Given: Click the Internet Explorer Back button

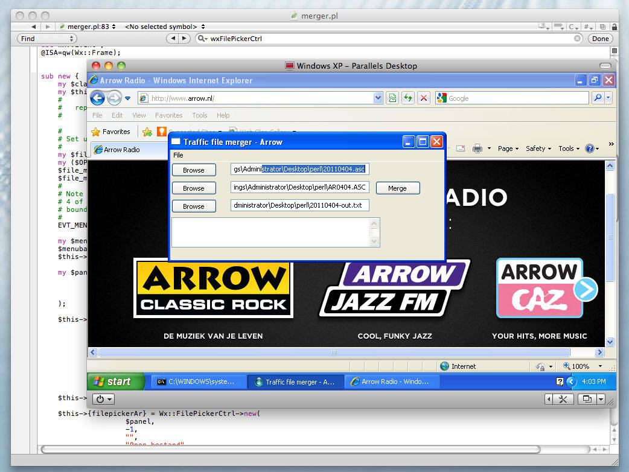Looking at the screenshot, I should (98, 98).
